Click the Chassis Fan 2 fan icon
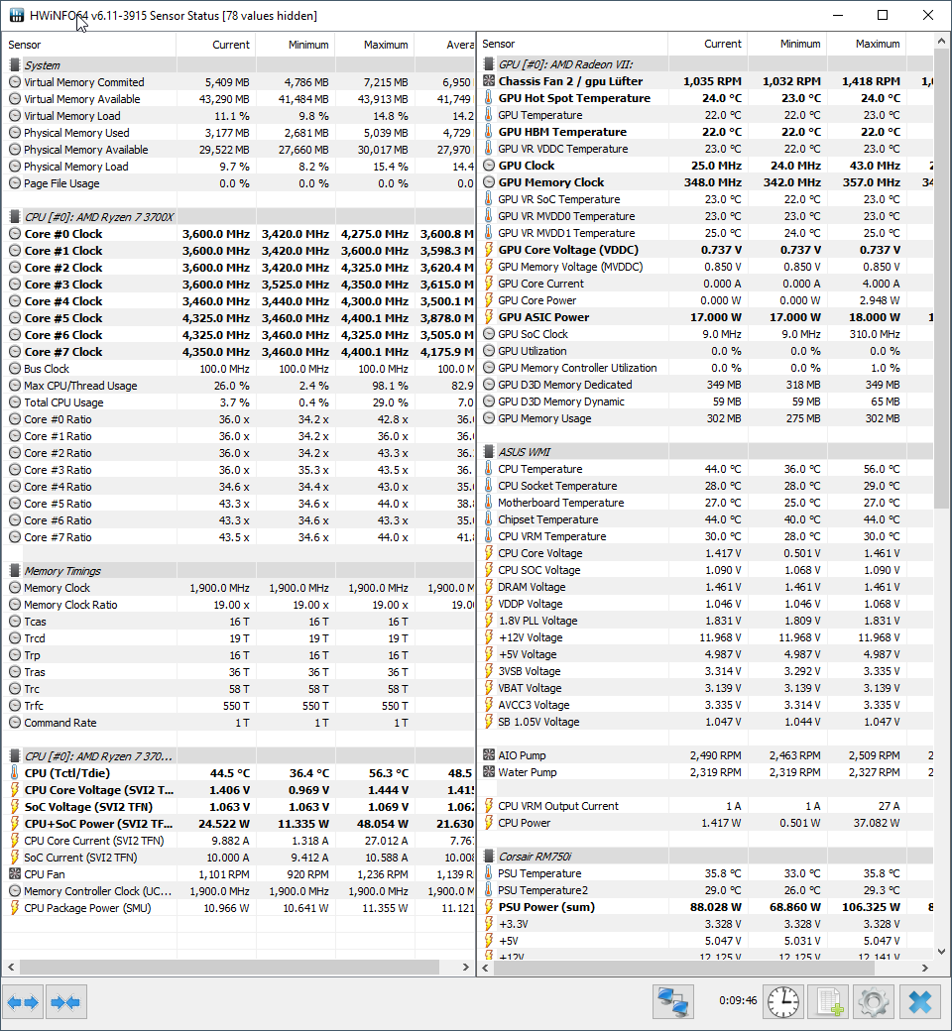The image size is (952, 1031). click(x=489, y=81)
